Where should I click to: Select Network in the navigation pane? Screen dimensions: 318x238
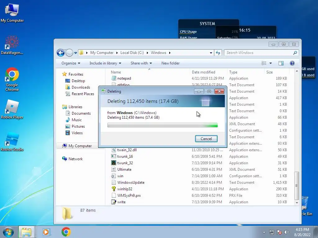tap(75, 159)
